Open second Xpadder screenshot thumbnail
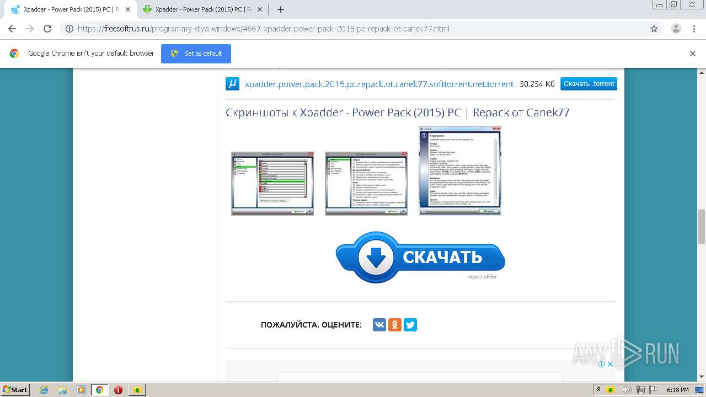The width and height of the screenshot is (706, 397). pyautogui.click(x=366, y=184)
